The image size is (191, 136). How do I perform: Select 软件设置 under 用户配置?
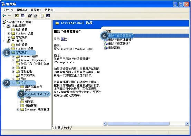coord(22,45)
